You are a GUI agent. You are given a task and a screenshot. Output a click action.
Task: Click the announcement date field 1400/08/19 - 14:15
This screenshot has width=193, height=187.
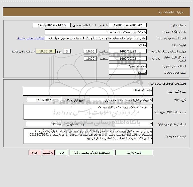click(x=52, y=25)
